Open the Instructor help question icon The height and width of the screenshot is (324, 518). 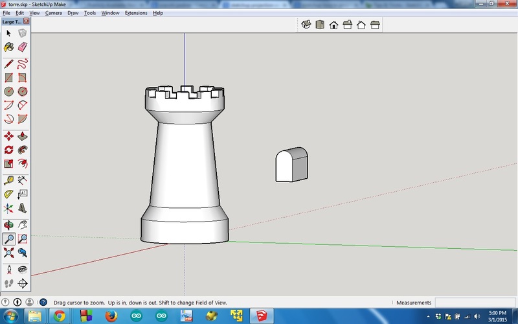pyautogui.click(x=43, y=302)
